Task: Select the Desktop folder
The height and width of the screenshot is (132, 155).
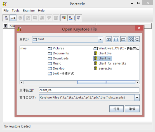Action: pyautogui.click(x=56, y=69)
